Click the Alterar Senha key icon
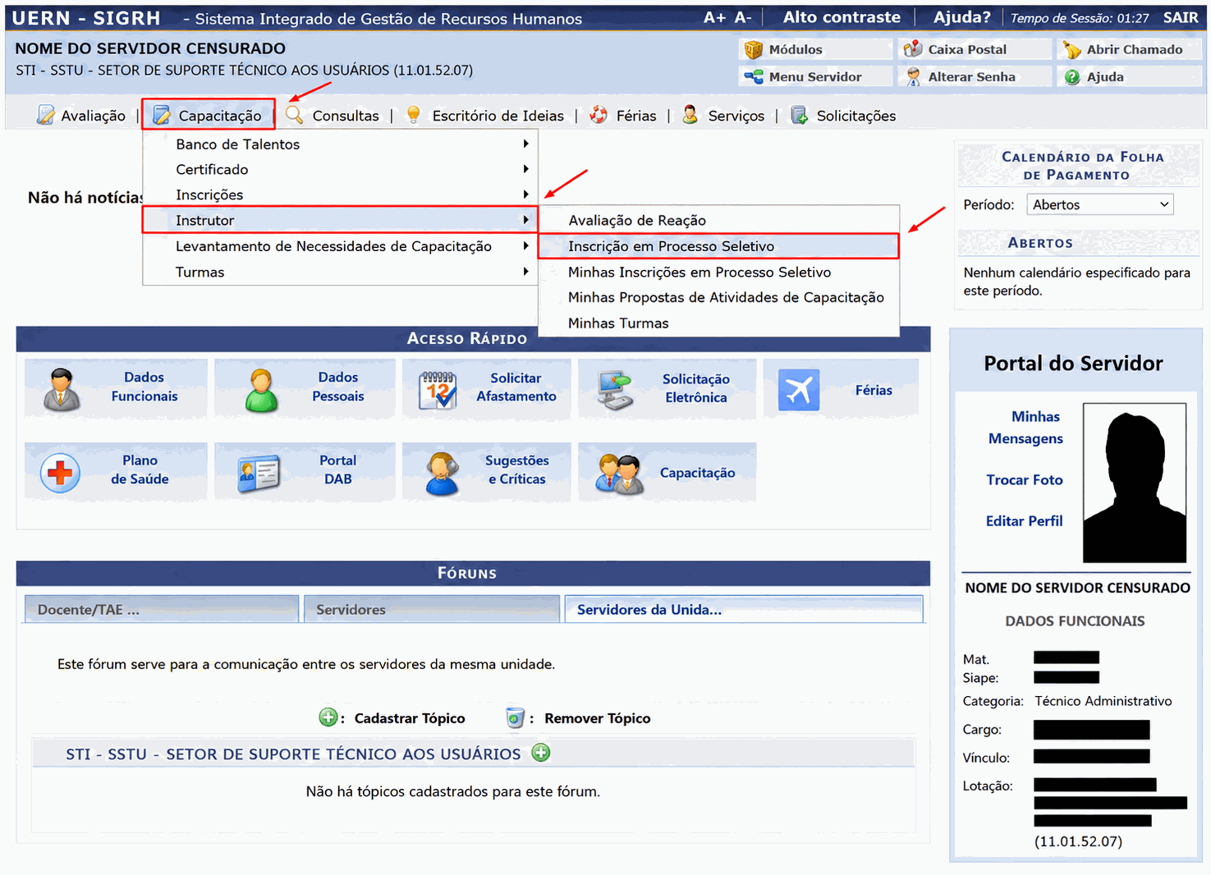 click(912, 77)
